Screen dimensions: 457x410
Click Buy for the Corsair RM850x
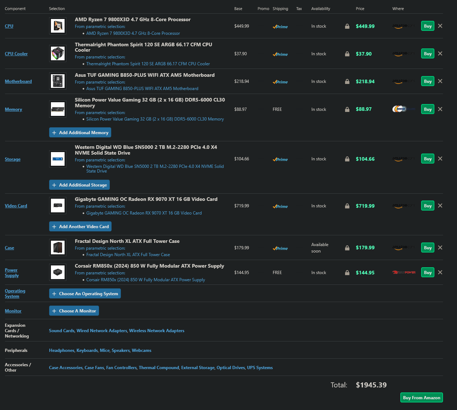pos(428,272)
